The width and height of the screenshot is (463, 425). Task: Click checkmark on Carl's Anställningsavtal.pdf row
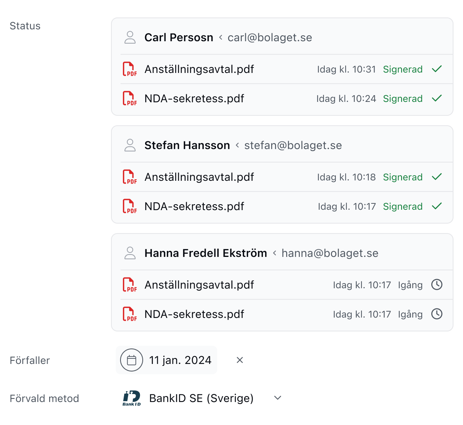coord(437,69)
